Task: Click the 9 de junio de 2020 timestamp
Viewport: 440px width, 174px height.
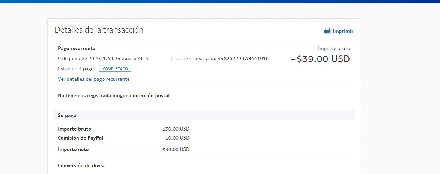Action: tap(103, 59)
